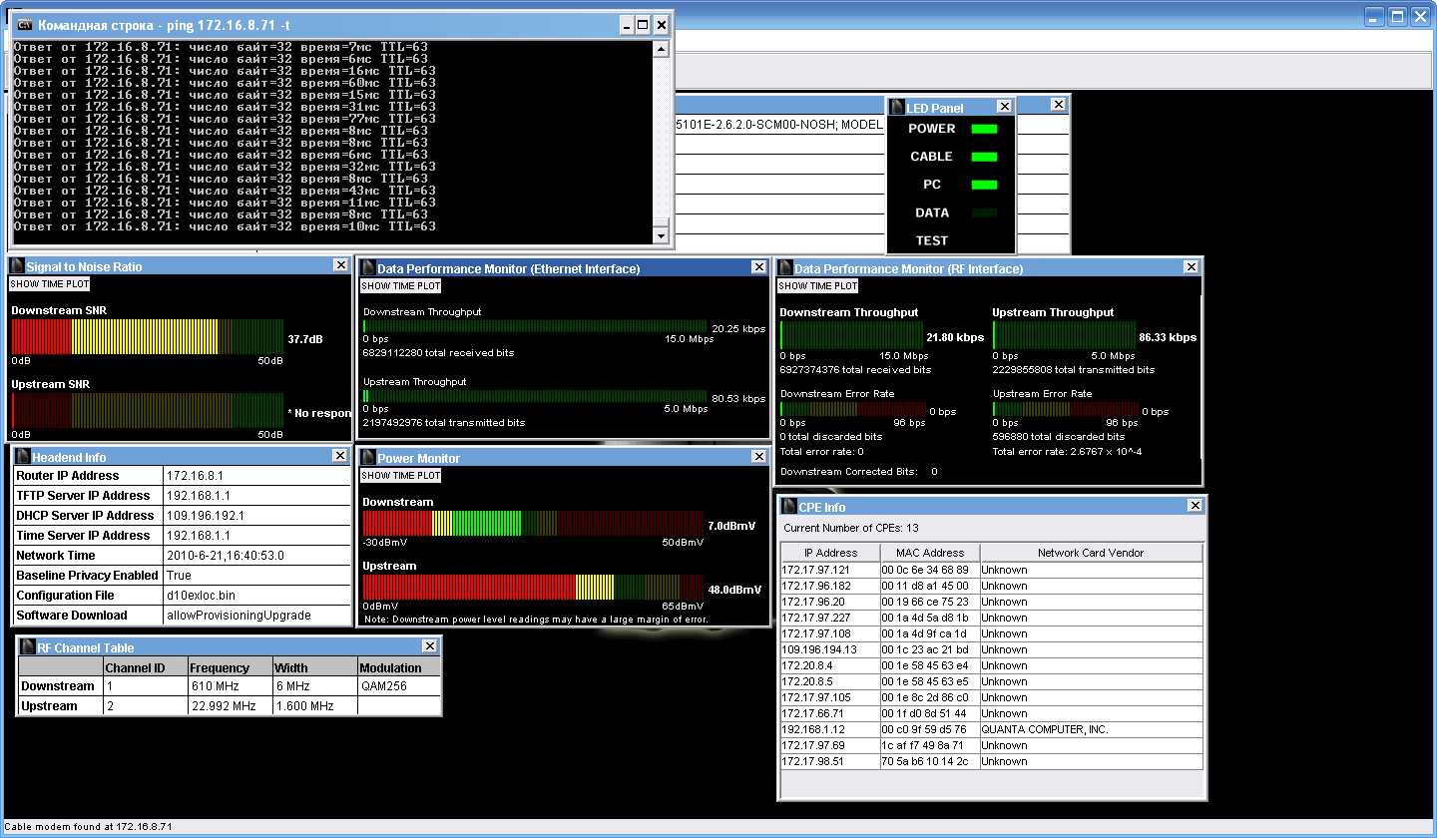Click the CPE Info window title icon

point(789,507)
